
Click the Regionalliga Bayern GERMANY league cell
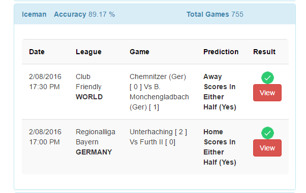tap(96, 142)
